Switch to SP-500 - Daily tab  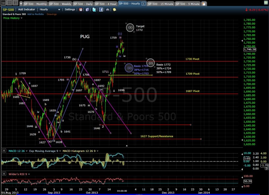coord(83,4)
